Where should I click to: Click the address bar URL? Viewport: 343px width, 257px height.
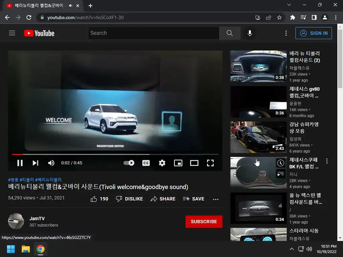85,17
